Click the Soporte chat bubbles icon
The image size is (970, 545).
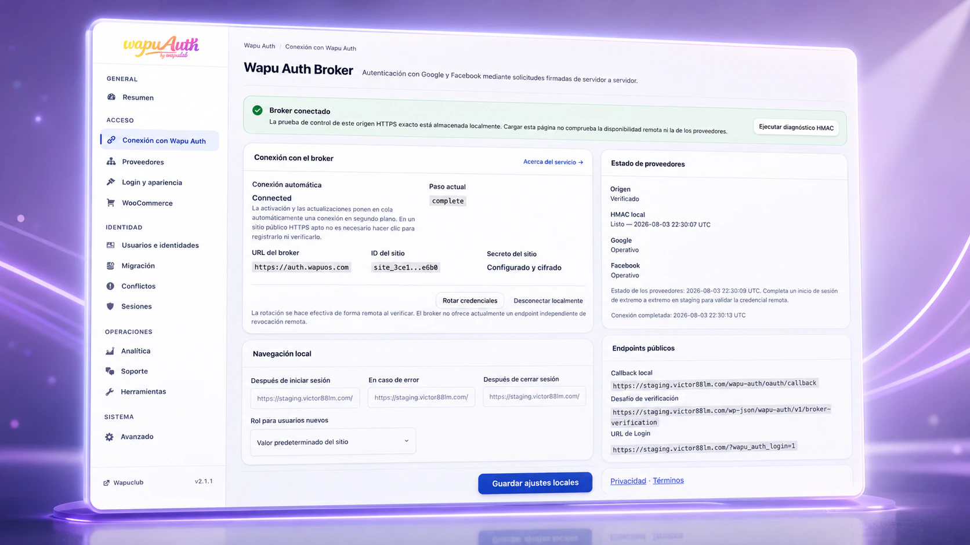coord(110,371)
